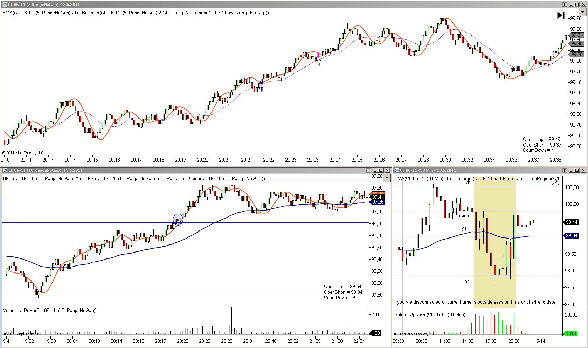Click the L link button of the 10 RangeNoGap window
This screenshot has height=348, width=588.
click(x=369, y=170)
